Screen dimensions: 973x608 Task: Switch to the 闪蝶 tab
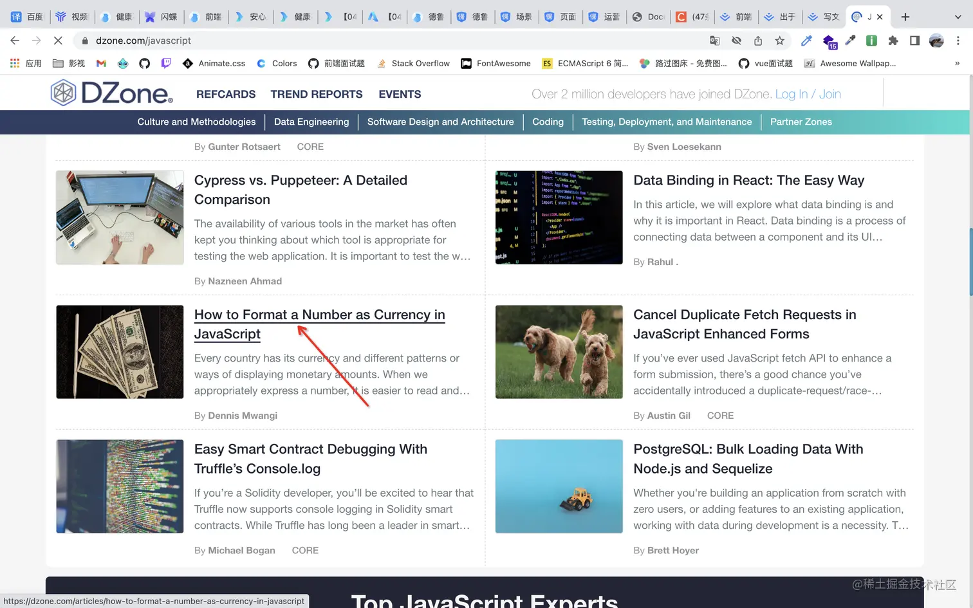tap(162, 17)
